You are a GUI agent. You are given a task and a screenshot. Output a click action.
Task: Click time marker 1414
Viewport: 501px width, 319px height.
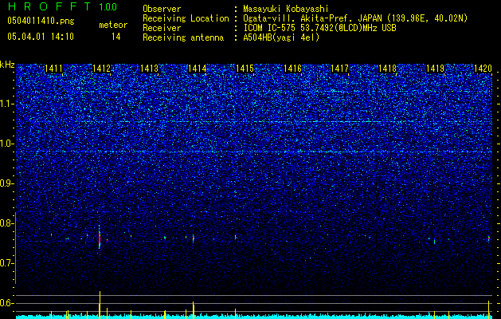[x=198, y=69]
